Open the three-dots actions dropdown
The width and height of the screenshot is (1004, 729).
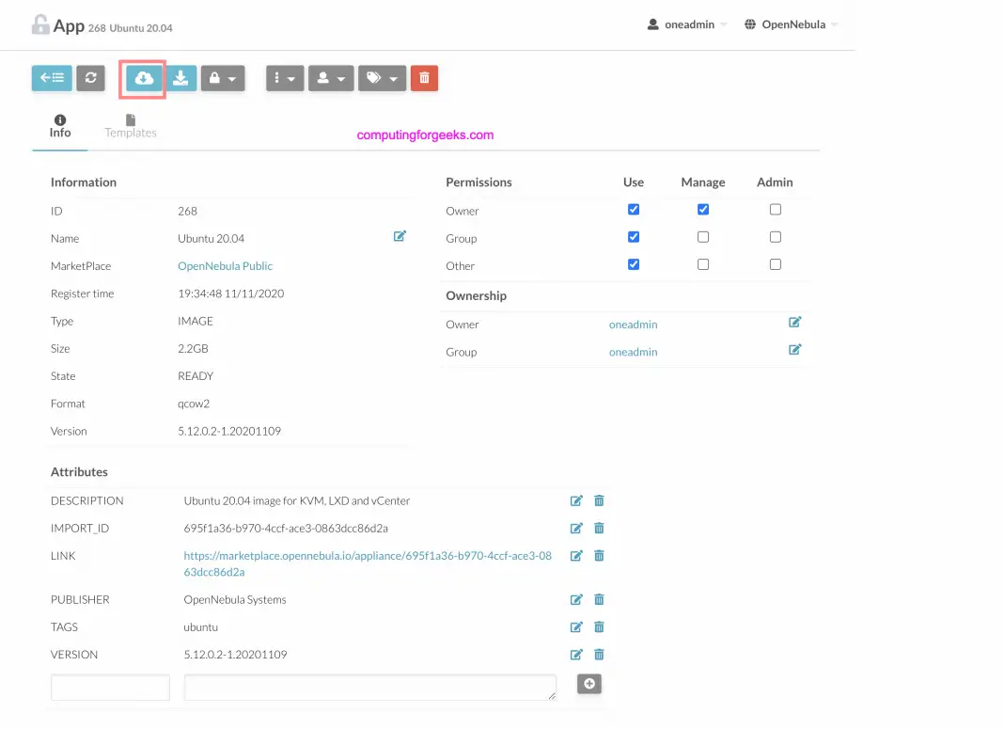[284, 78]
